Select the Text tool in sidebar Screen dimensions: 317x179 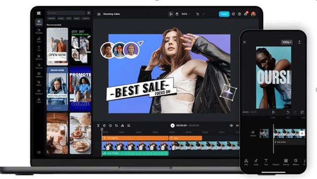39,48
